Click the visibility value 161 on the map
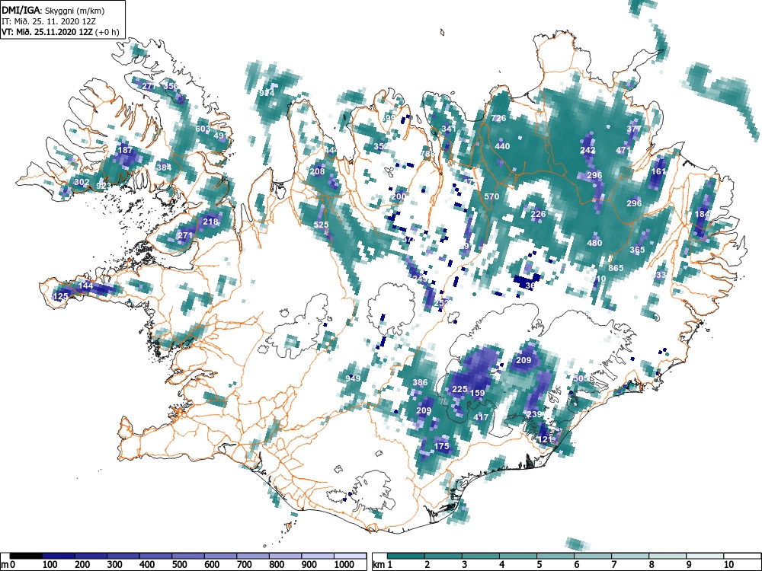 (658, 171)
